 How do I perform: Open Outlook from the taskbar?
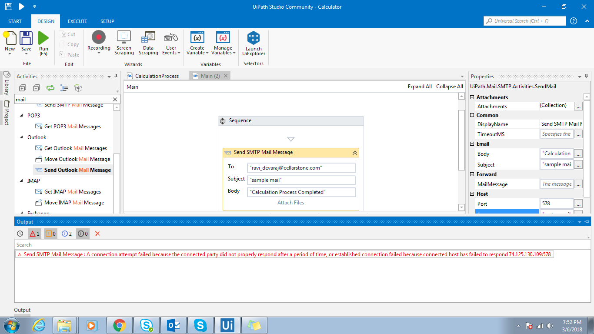174,325
